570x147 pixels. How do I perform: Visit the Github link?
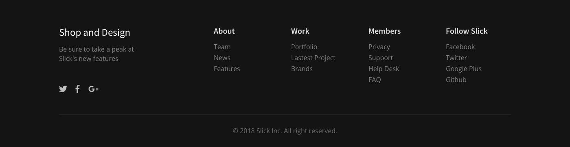coord(456,80)
